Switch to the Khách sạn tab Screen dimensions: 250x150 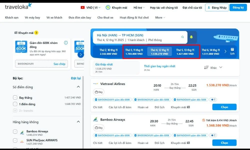11,17
